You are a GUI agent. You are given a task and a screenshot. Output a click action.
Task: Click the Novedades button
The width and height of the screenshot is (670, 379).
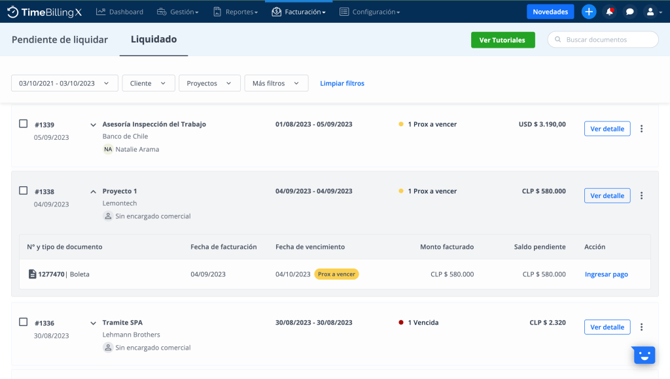click(x=550, y=12)
